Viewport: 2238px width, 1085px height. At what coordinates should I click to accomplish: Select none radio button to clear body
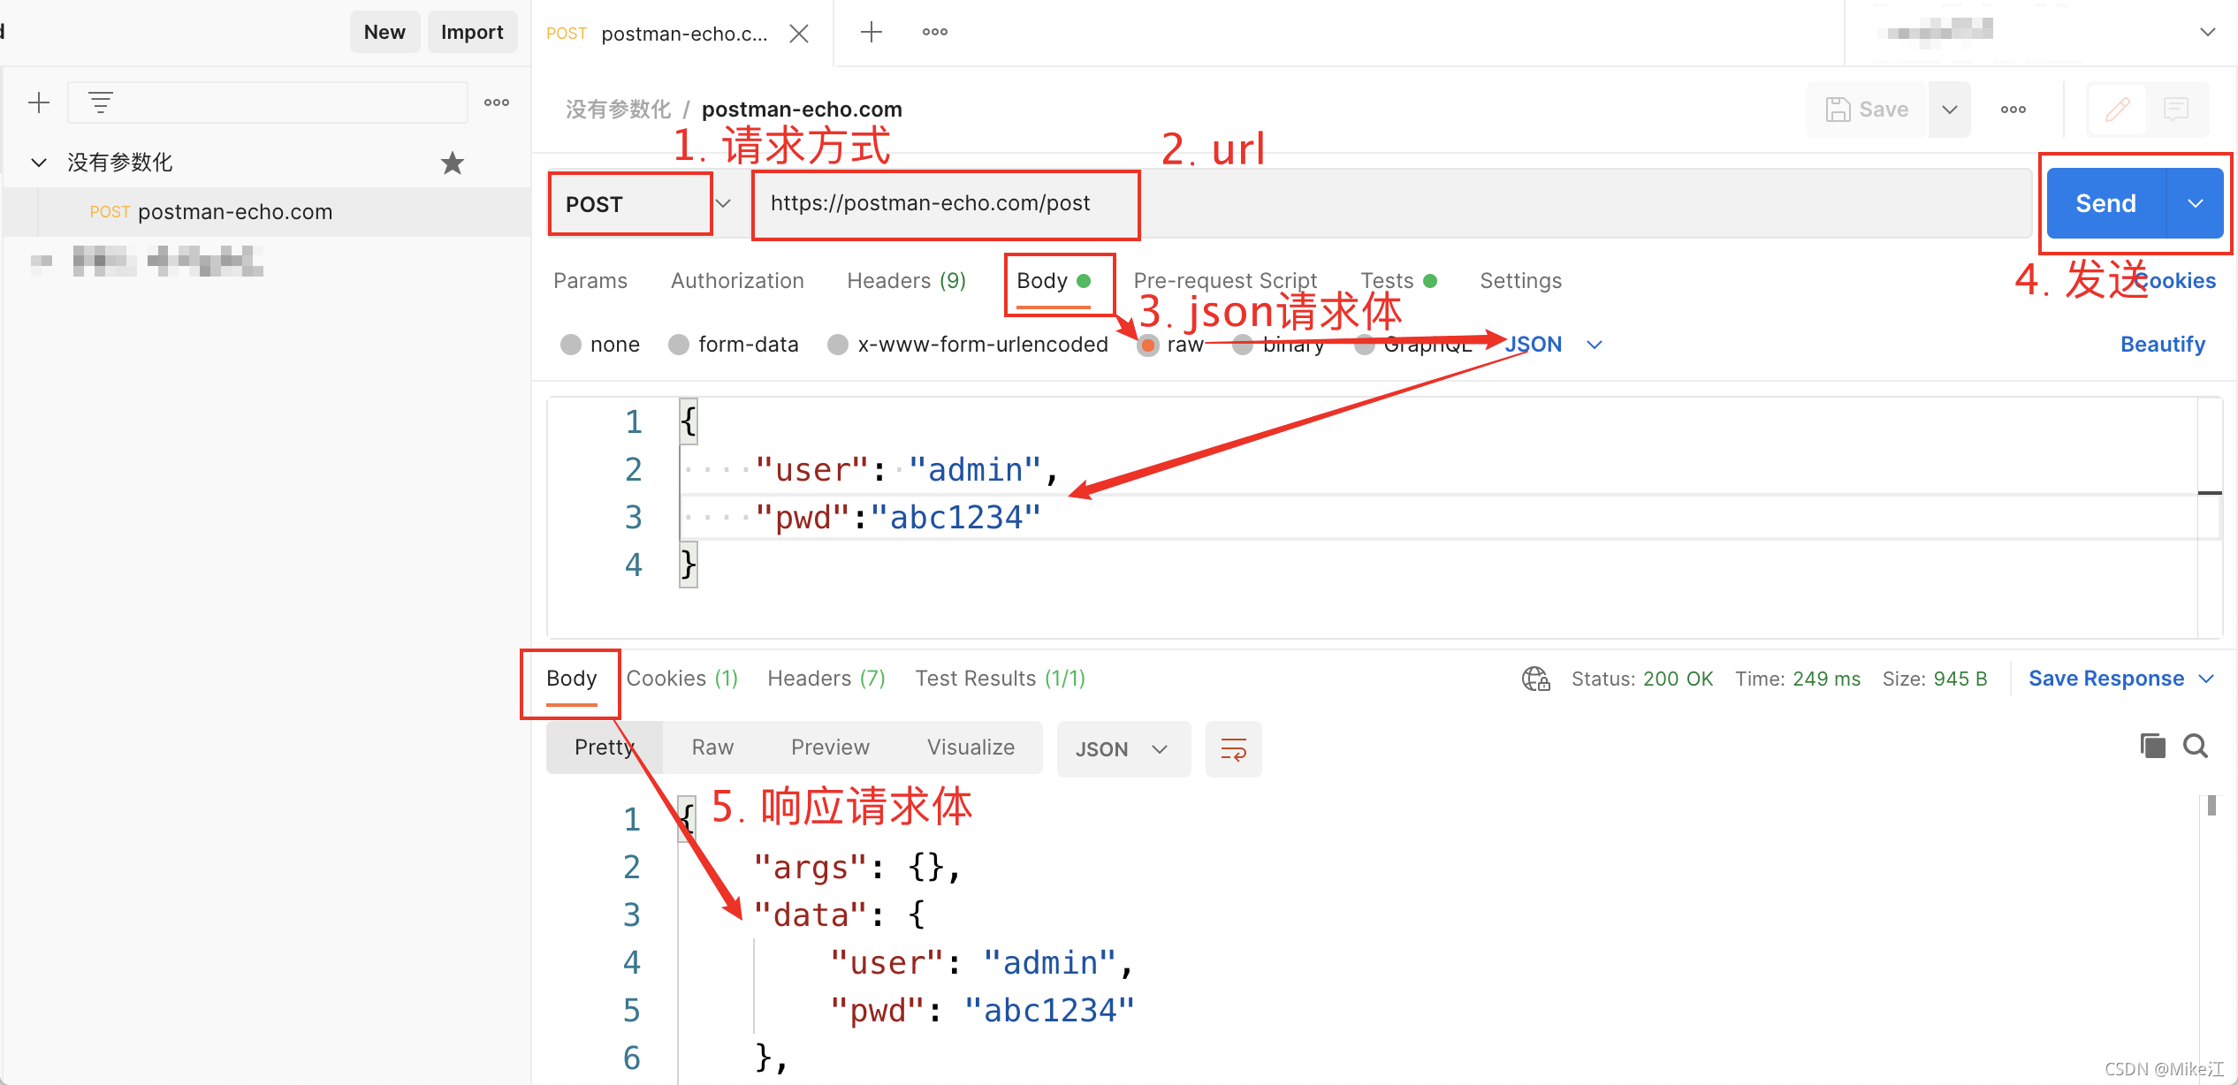click(569, 345)
